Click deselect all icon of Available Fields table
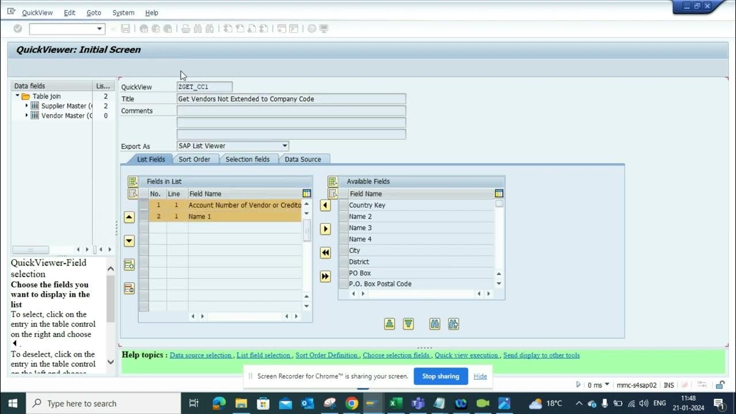The image size is (736, 414). (x=333, y=193)
